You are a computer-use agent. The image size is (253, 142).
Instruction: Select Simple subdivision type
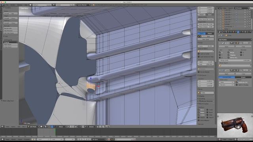[x=243, y=77]
